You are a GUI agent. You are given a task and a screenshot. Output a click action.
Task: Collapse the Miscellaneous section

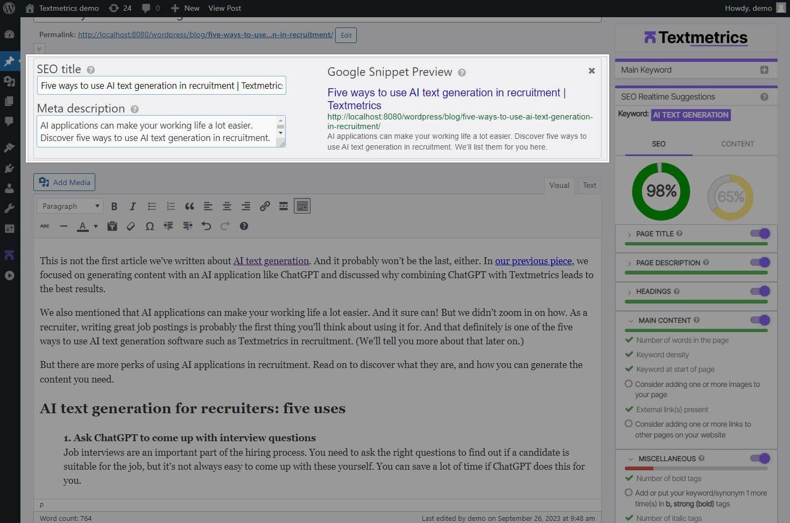tap(630, 459)
